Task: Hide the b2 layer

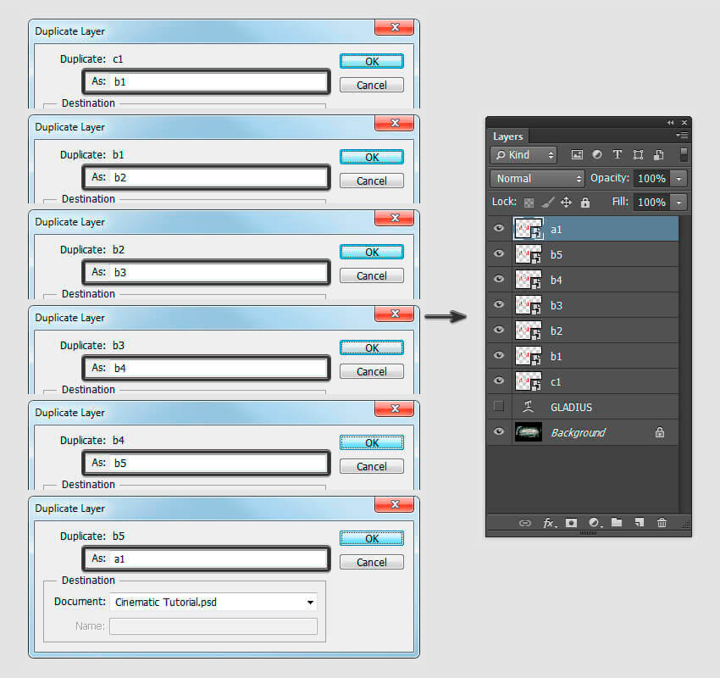Action: click(x=499, y=330)
